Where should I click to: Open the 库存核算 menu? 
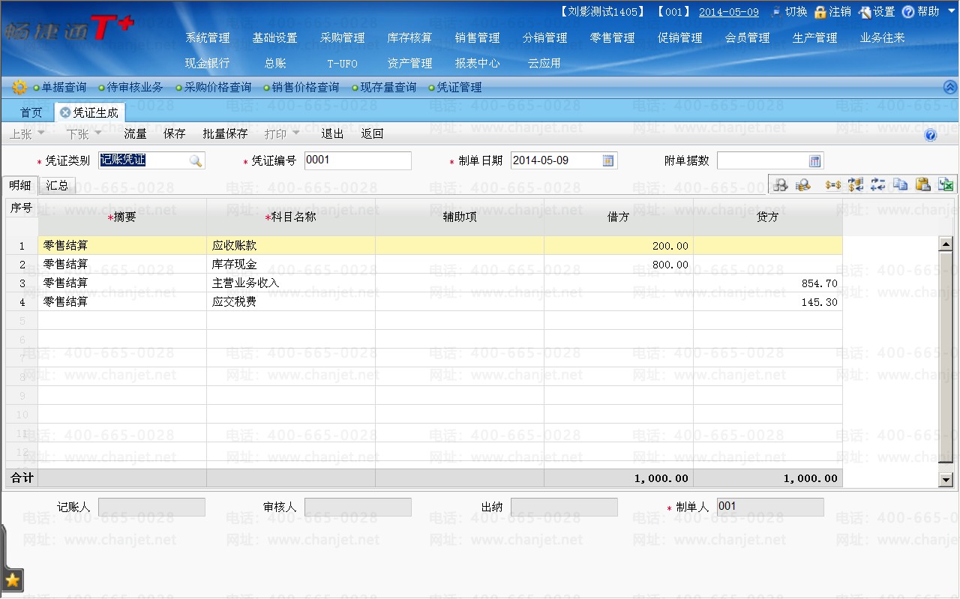[410, 37]
